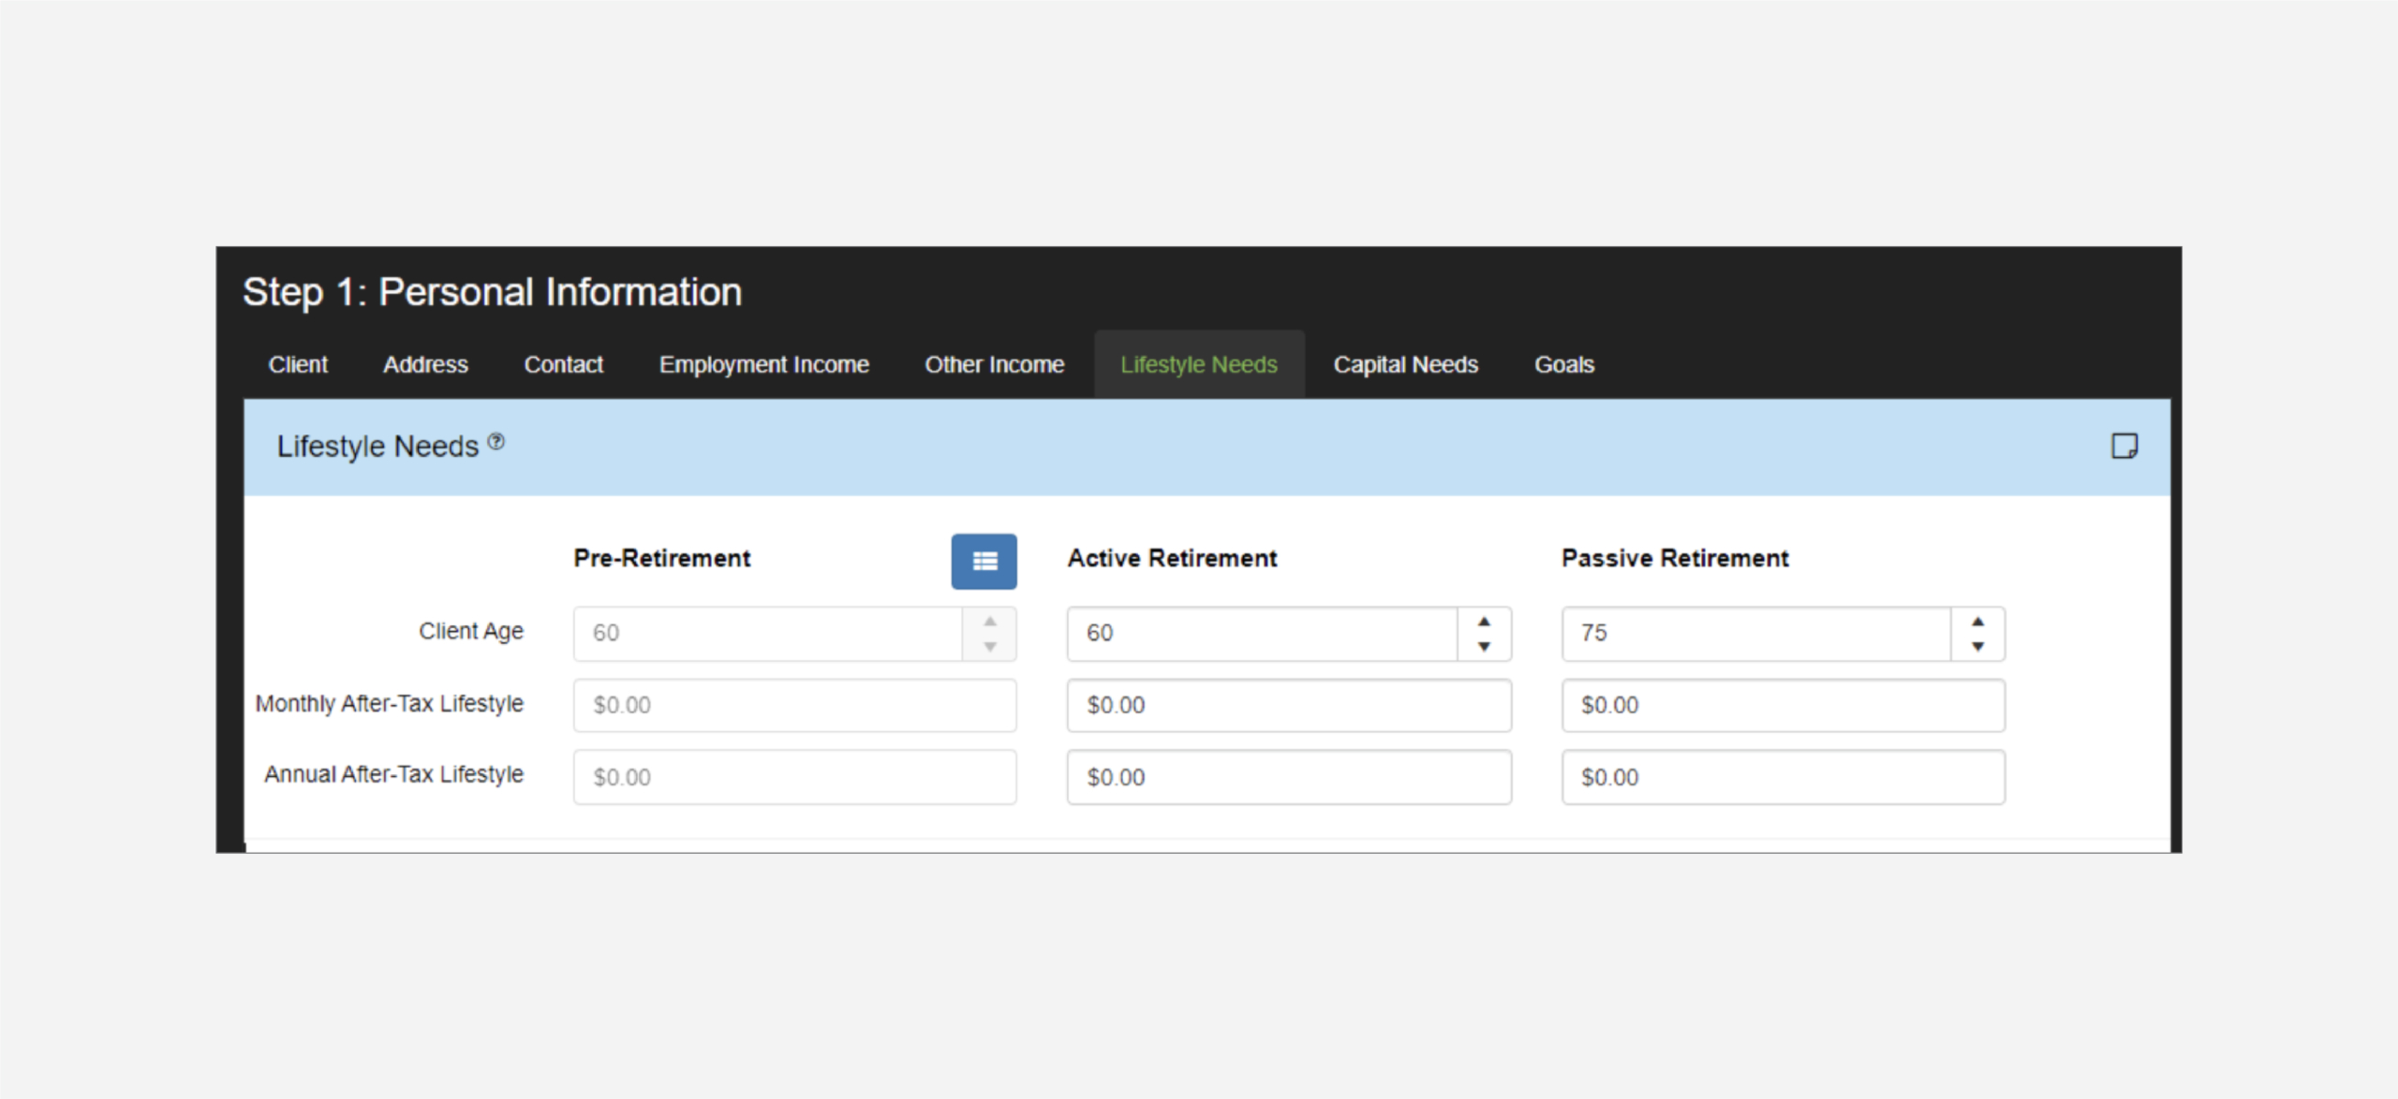Increase Passive Retirement client age with up arrow
This screenshot has width=2398, height=1099.
(x=1977, y=622)
